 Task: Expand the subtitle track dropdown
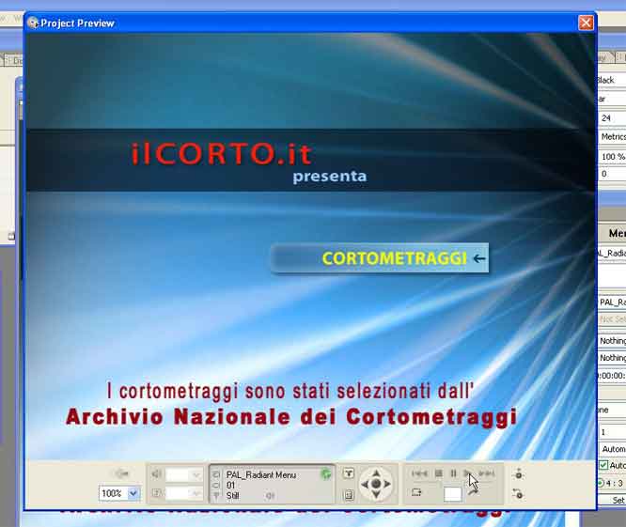(196, 493)
